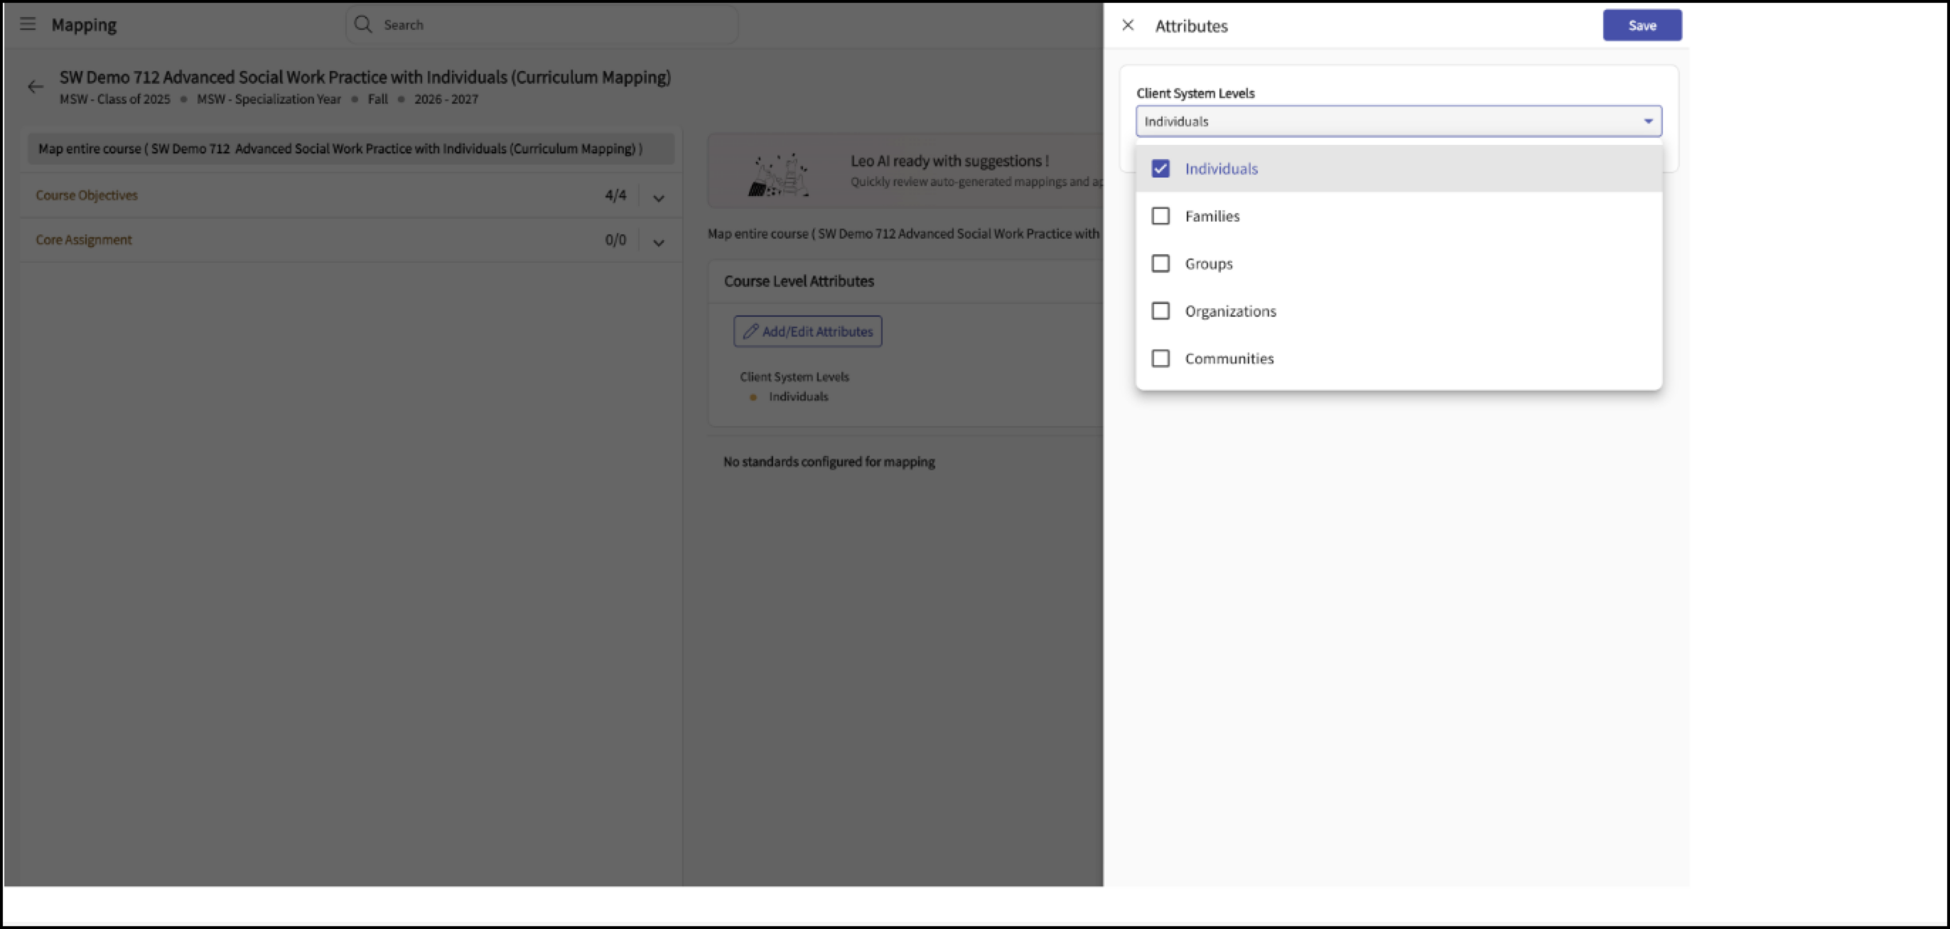The width and height of the screenshot is (1950, 929).
Task: Click the Individuals value under Client System Levels
Action: pos(799,396)
